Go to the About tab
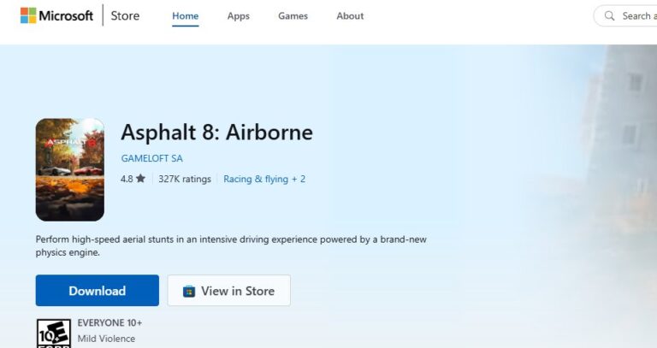This screenshot has width=657, height=348. tap(350, 16)
